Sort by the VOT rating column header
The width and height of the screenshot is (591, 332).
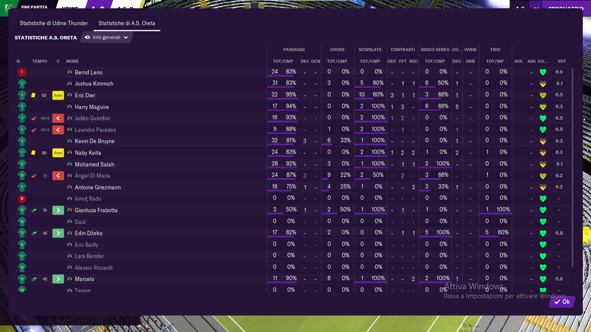pos(561,61)
